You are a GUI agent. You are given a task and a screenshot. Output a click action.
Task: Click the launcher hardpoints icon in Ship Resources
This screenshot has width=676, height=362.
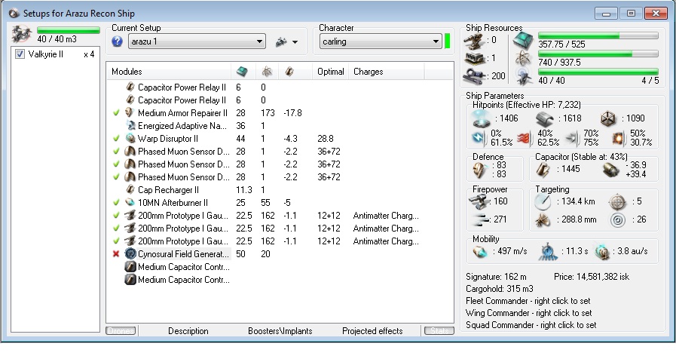(474, 58)
